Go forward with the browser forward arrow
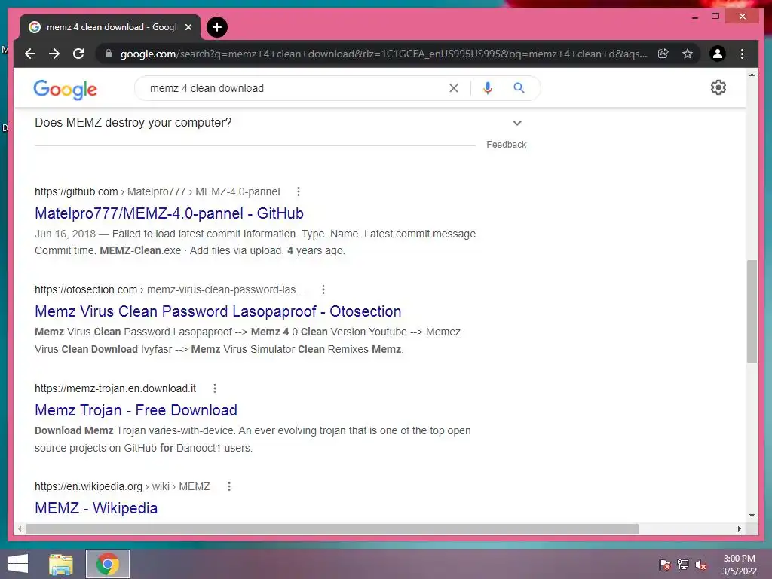772x579 pixels. (x=54, y=54)
